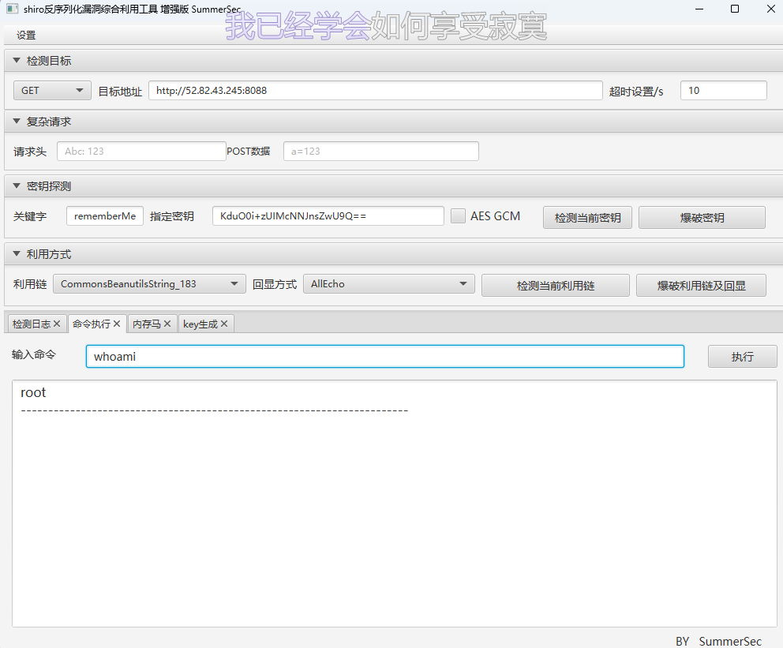Switch to the 内存马 tab

(x=146, y=324)
